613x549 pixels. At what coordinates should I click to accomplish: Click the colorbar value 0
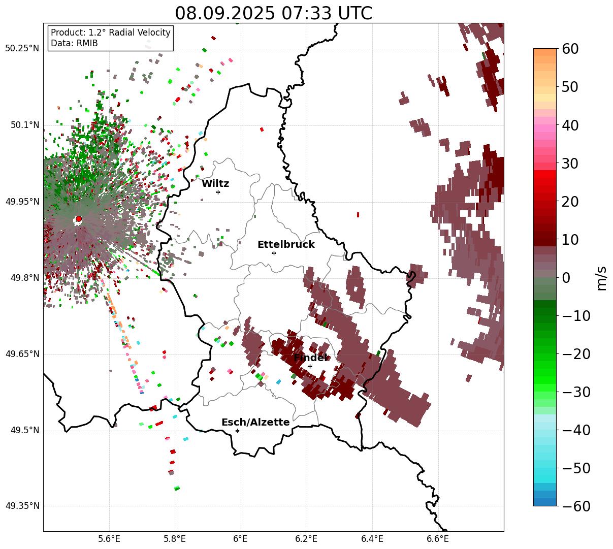[x=566, y=278]
